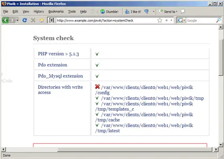Image resolution: width=224 pixels, height=159 pixels.
Task: Open the speech bubble chat icon
Action: click(183, 11)
